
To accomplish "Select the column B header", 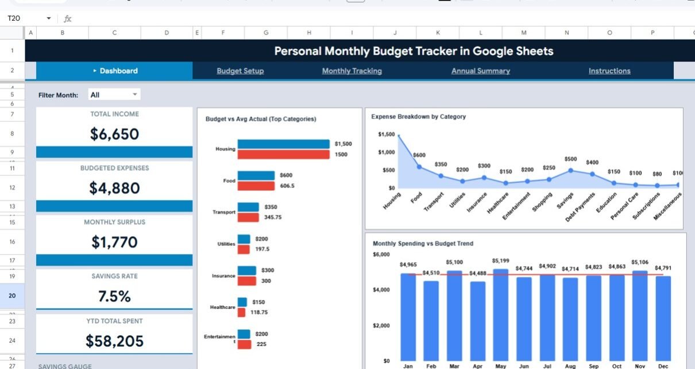I will tap(63, 33).
